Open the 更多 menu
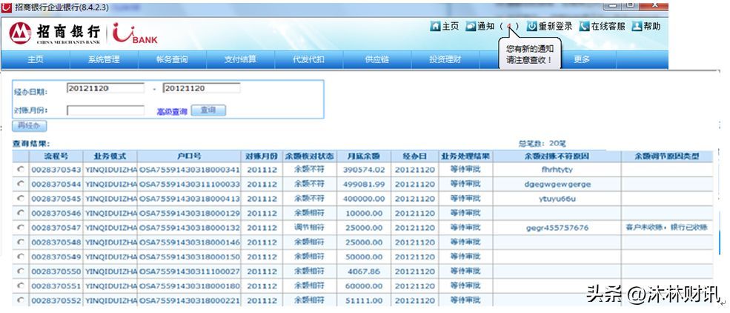The image size is (730, 313). click(x=582, y=59)
